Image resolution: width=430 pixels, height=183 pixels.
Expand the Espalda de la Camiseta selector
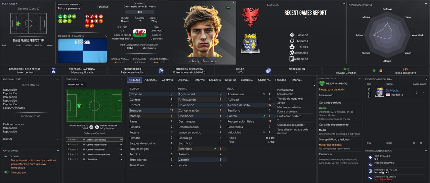tap(106, 36)
